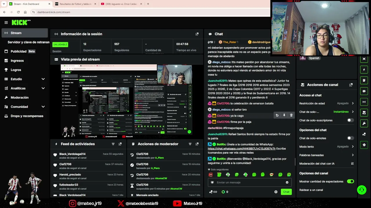Image resolution: width=371 pixels, height=208 pixels.
Task: Pop out the Información de la sesión panel
Action: pyautogui.click(x=197, y=34)
